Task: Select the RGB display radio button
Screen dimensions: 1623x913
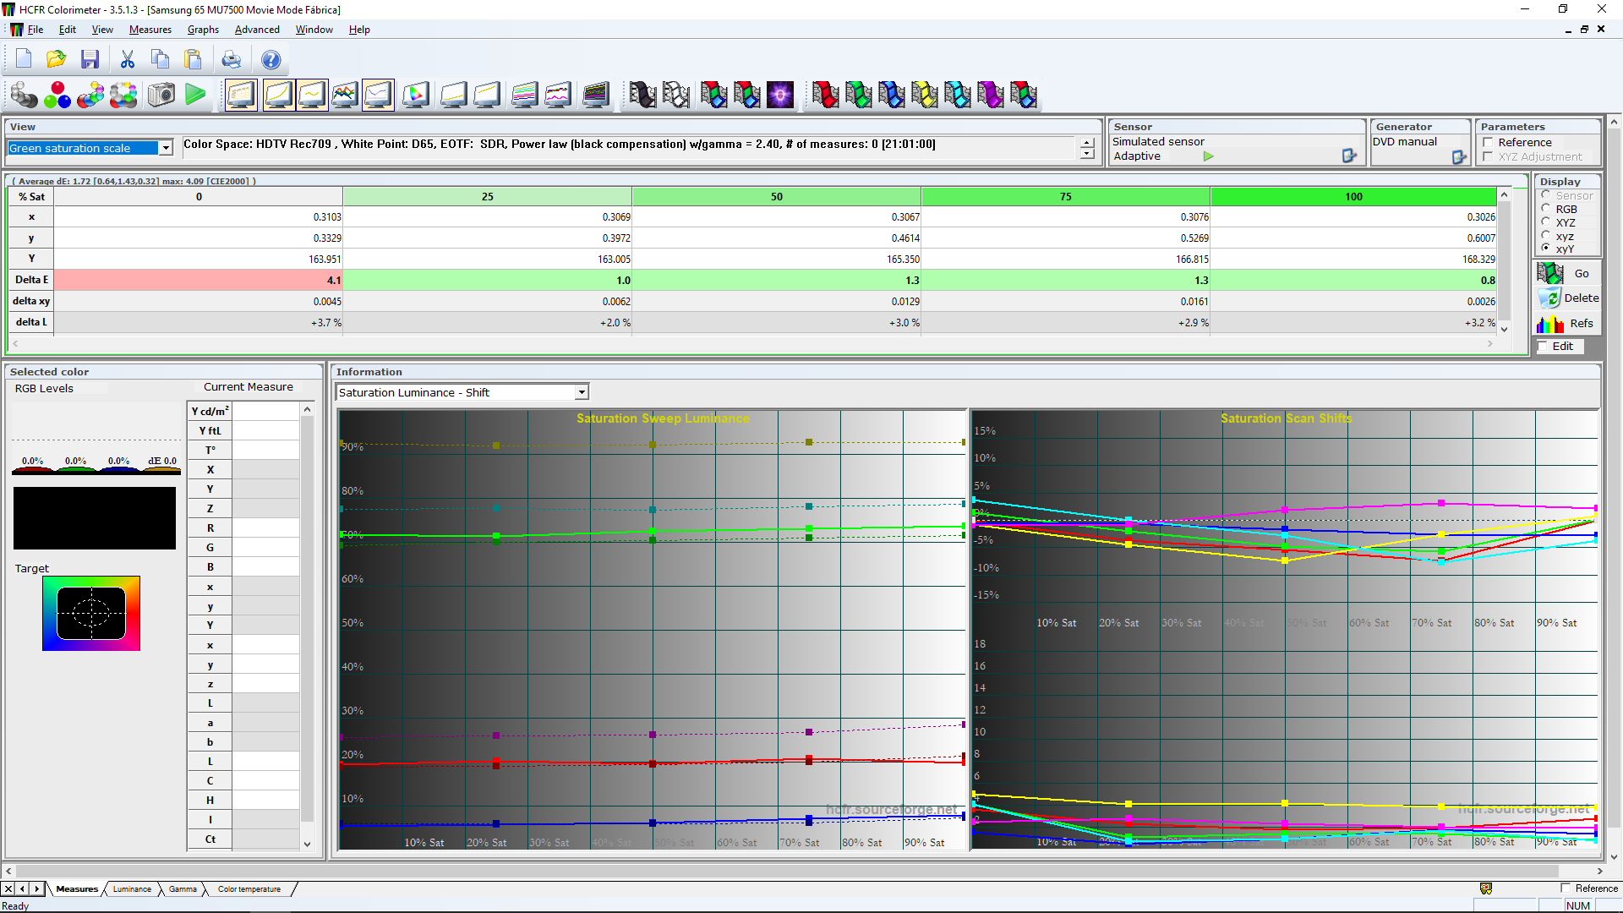Action: pyautogui.click(x=1546, y=209)
